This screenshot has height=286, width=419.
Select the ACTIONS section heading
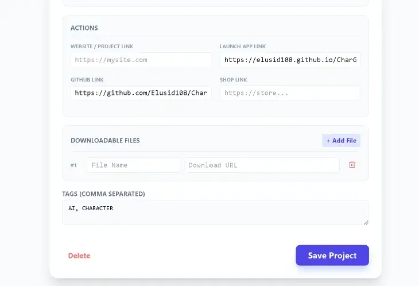point(84,28)
